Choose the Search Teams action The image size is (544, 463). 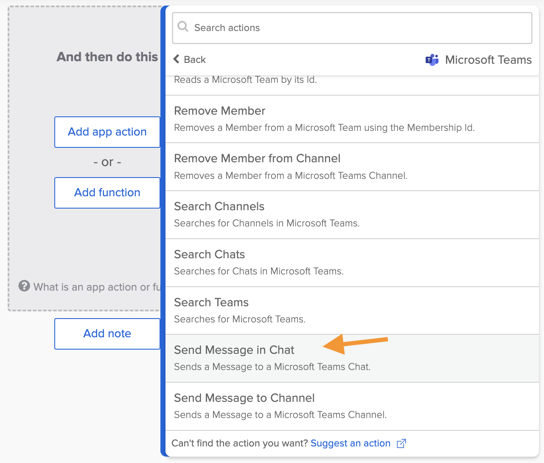click(x=351, y=311)
